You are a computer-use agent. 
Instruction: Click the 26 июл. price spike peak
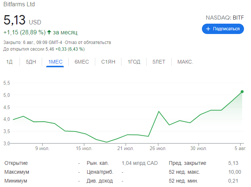(159, 111)
